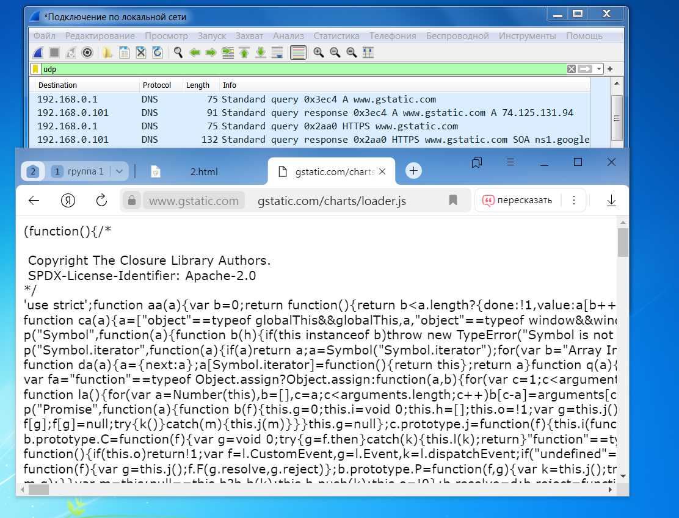Toggle packet colorization in Wireshark toolbar

point(298,52)
